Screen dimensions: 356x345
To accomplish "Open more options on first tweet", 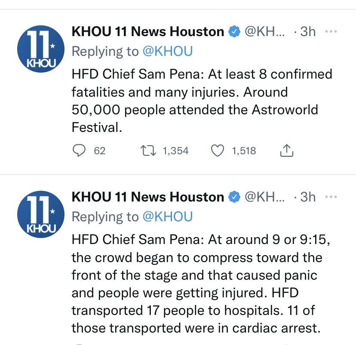I will (x=331, y=31).
